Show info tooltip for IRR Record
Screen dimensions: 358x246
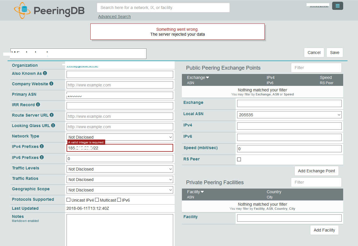click(x=38, y=105)
